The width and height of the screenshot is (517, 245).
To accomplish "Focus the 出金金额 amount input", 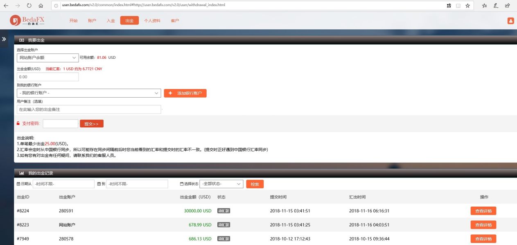I will (x=47, y=77).
